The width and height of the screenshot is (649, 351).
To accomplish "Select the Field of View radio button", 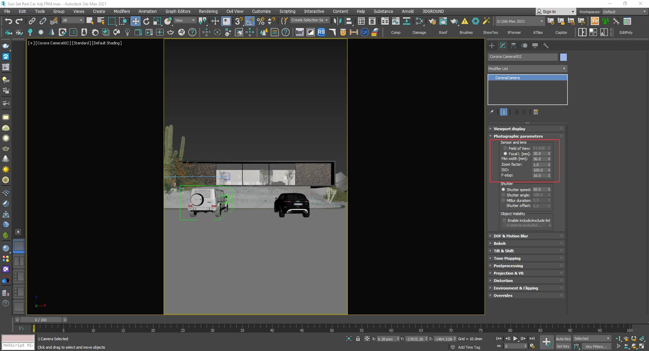I will [x=505, y=148].
